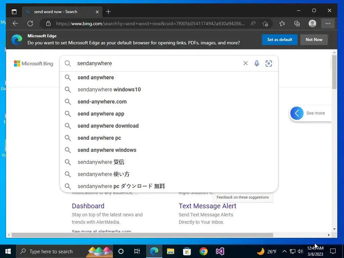
Task: Expand the See more side panel arrow
Action: (x=297, y=113)
